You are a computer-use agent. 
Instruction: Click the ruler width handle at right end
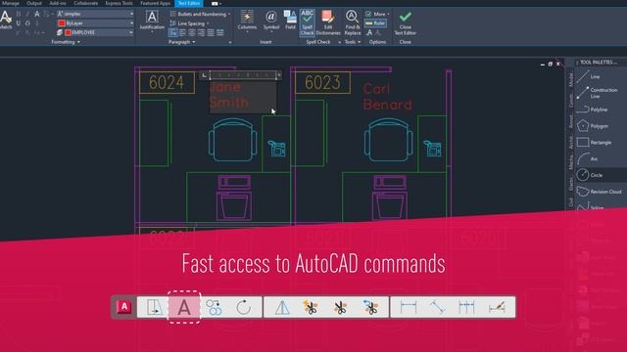[x=278, y=75]
